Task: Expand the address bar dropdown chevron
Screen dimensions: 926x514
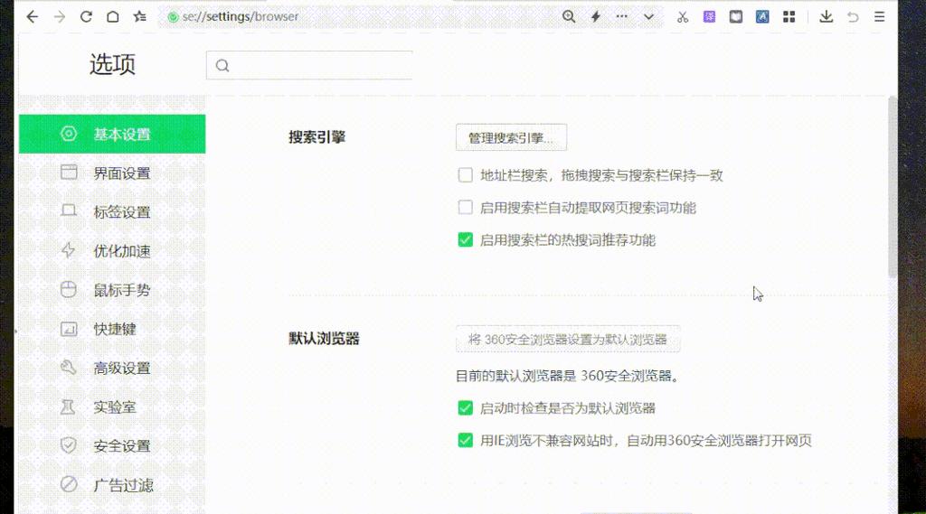Action: coord(649,16)
